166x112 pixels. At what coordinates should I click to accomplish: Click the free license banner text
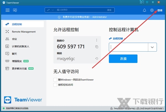[x=85, y=17]
